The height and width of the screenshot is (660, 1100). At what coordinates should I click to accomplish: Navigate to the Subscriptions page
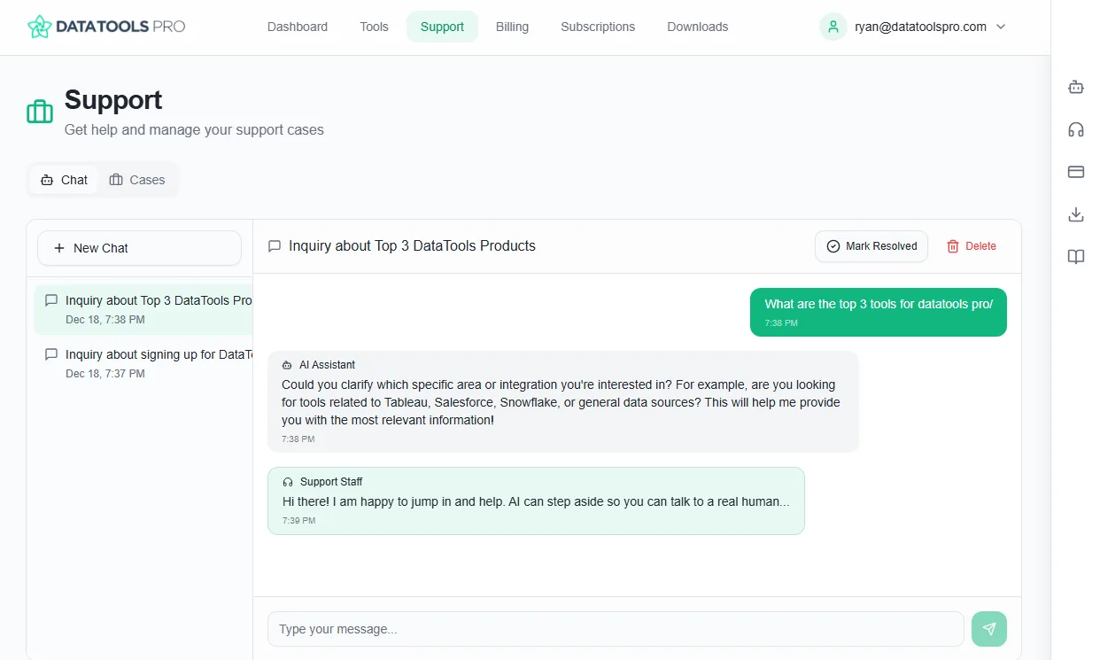597,27
